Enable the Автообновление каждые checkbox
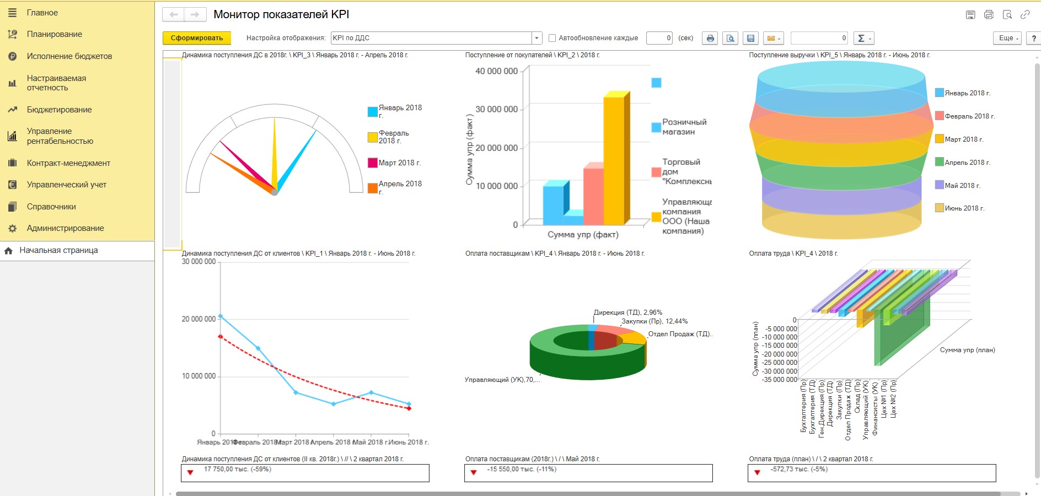Screen dimensions: 1041x496 click(x=552, y=38)
